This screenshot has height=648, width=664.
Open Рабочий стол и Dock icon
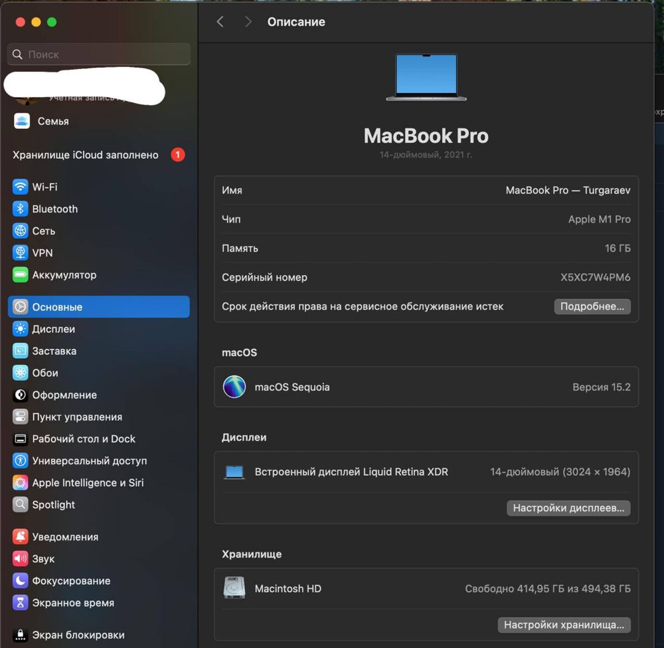click(21, 439)
